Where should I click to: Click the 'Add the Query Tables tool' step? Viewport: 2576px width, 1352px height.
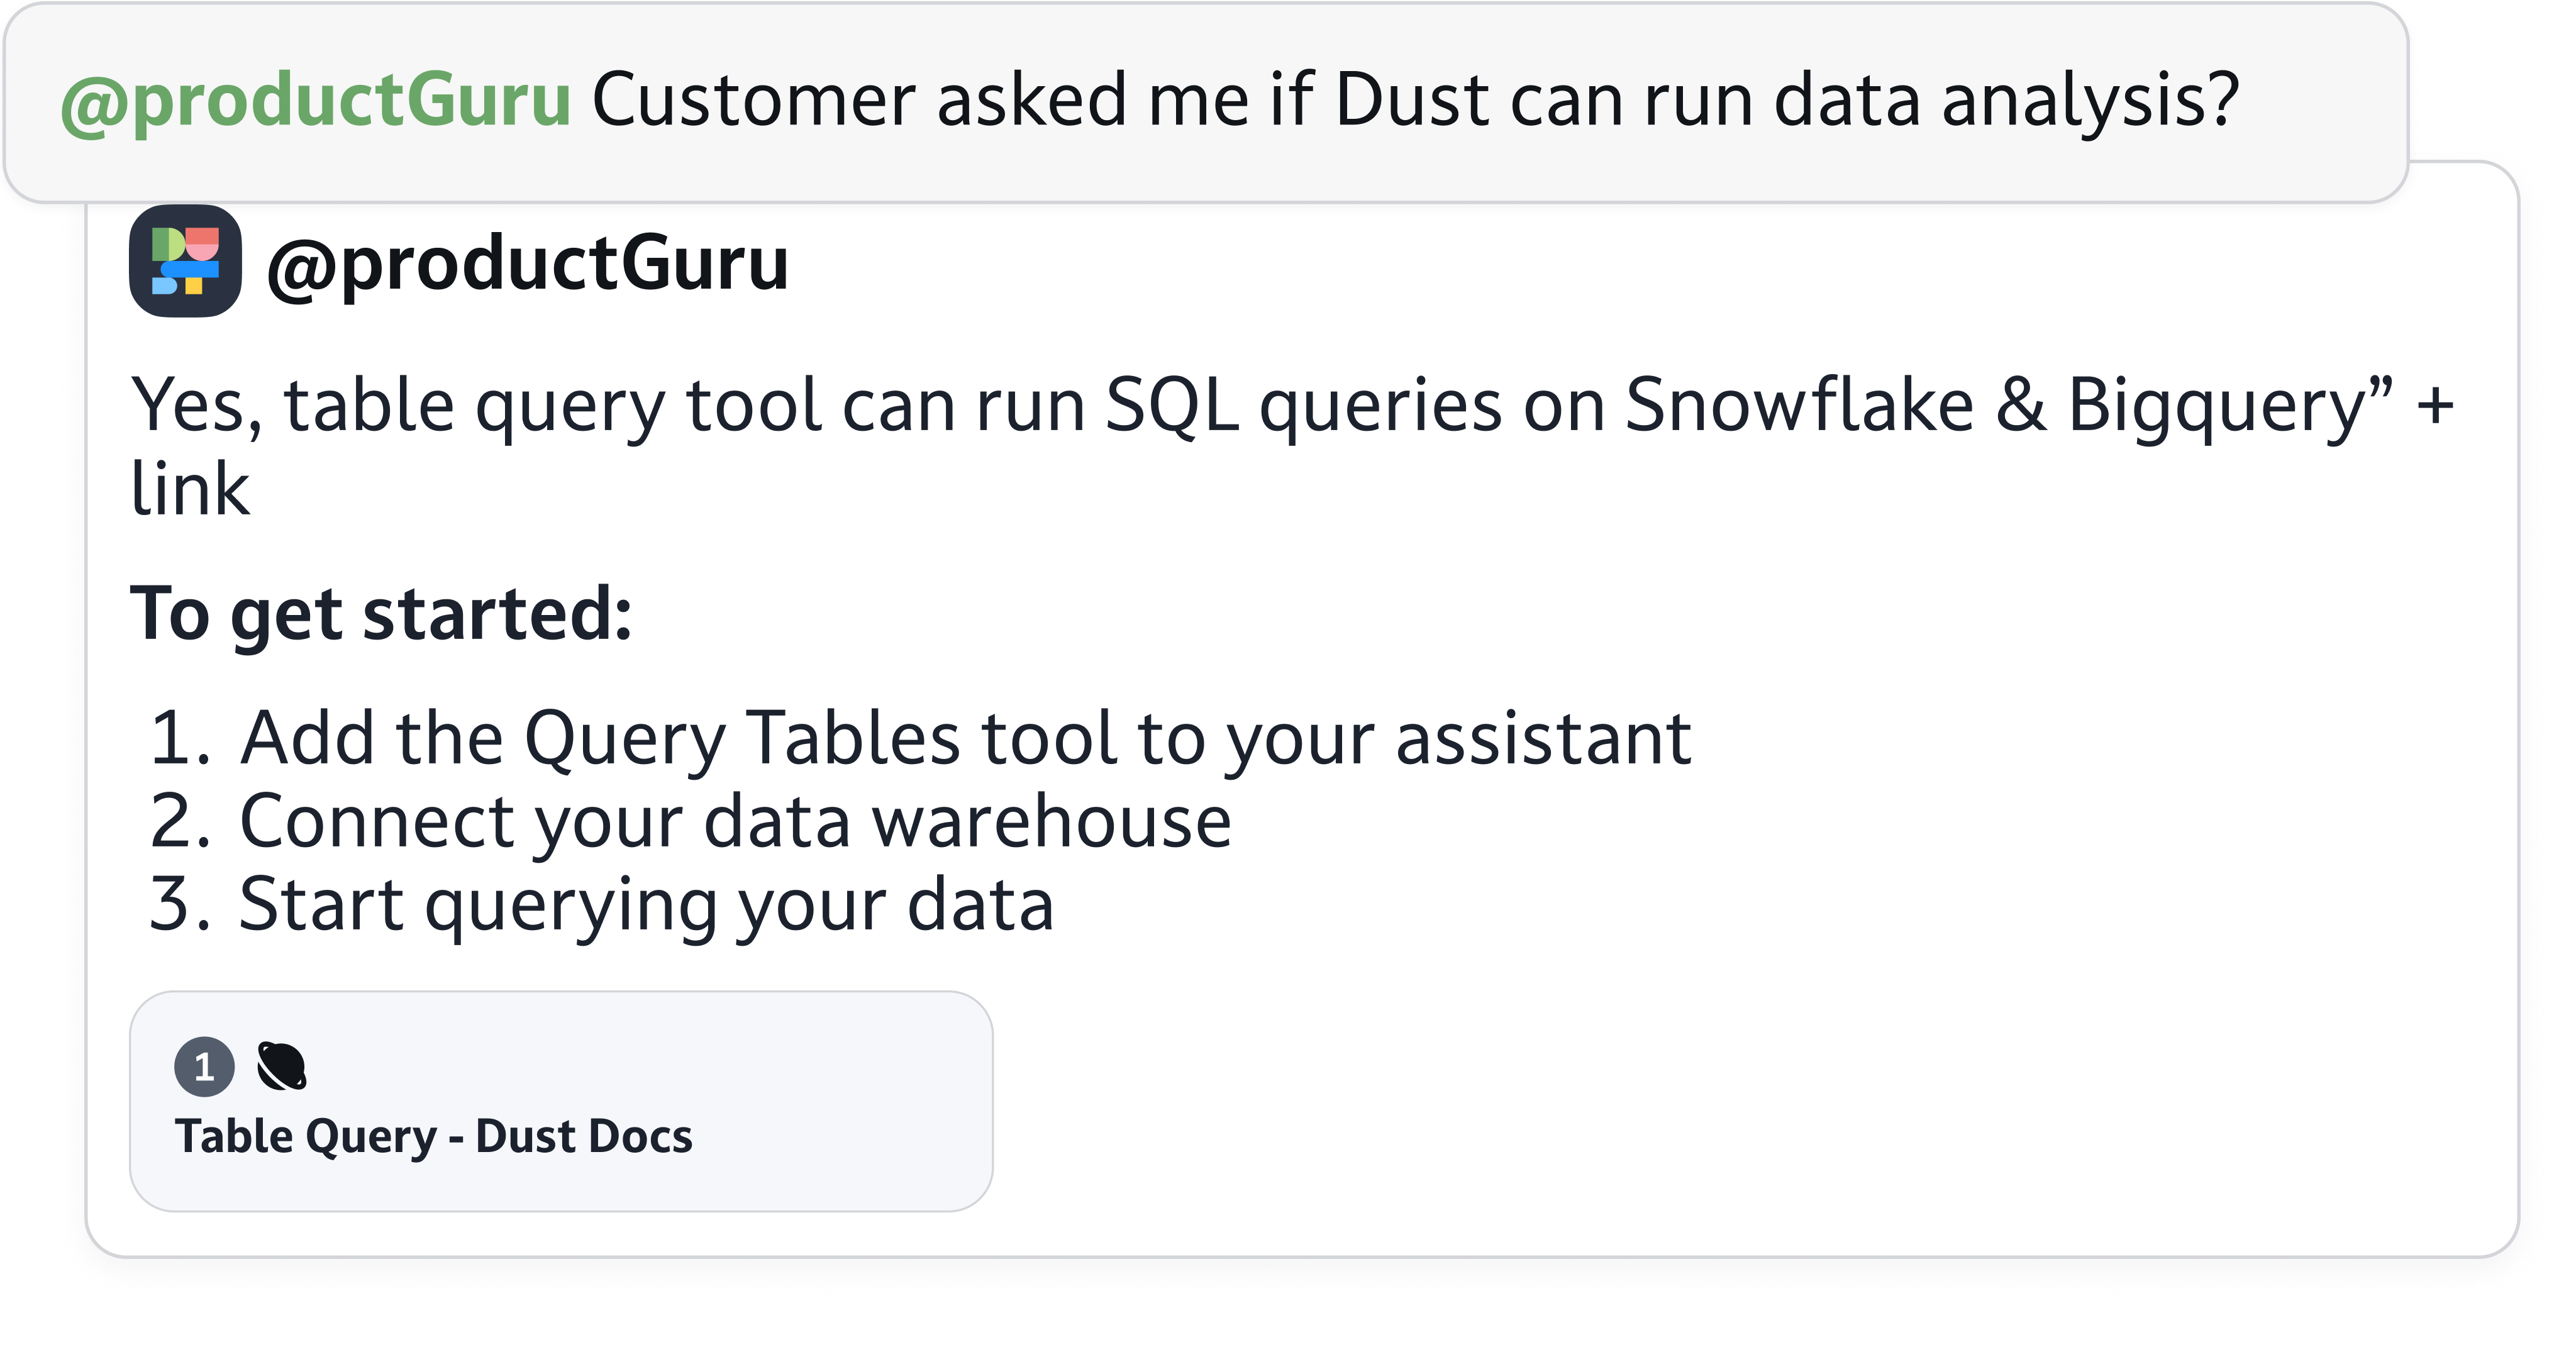coord(965,738)
